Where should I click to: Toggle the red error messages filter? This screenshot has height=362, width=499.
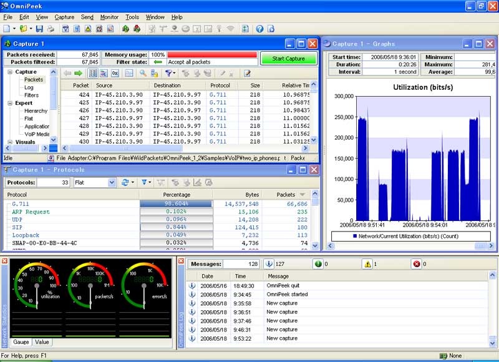417,264
